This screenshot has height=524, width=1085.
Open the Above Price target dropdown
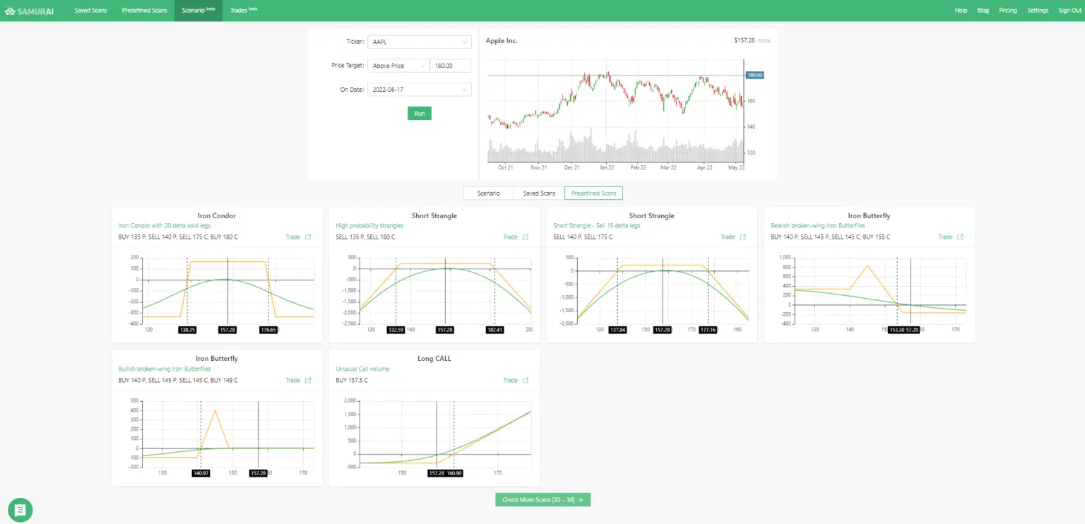tap(398, 66)
